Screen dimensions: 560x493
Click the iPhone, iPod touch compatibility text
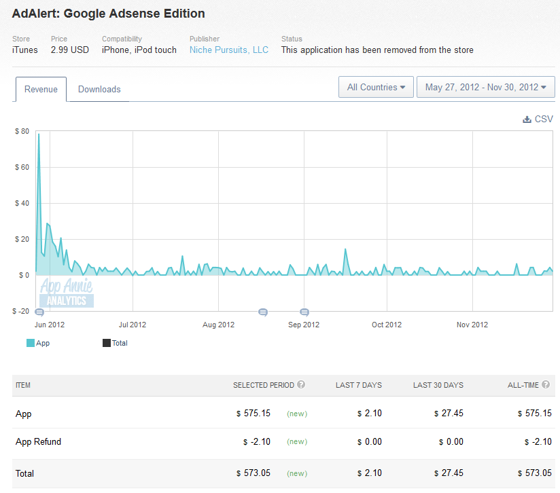point(139,50)
